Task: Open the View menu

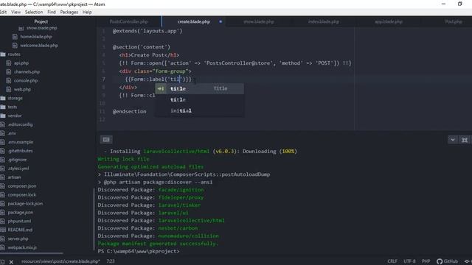Action: pyautogui.click(x=16, y=12)
